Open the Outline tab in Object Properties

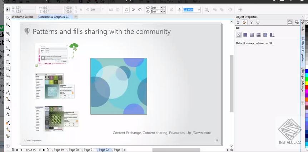pyautogui.click(x=238, y=22)
